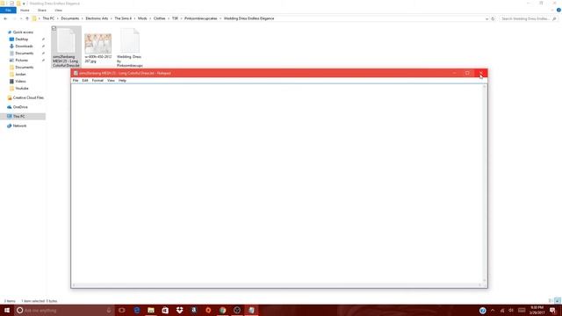This screenshot has height=316, width=562.
Task: Go to Mods in the breadcrumb path
Action: point(142,18)
